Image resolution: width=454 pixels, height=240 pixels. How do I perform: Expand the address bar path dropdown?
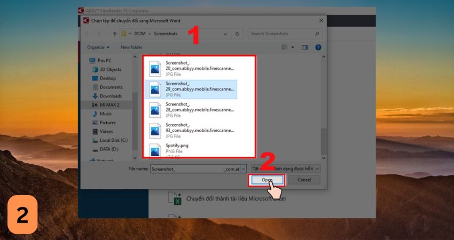(x=226, y=34)
